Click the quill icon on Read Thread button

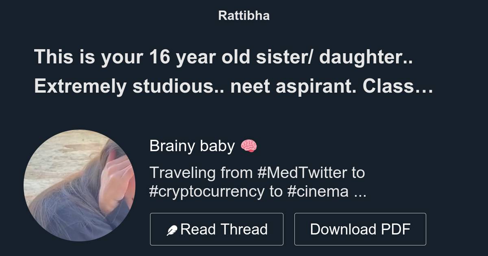click(x=173, y=229)
